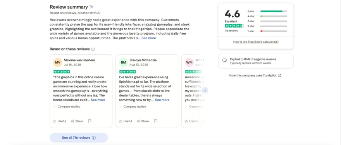Click the sparkle AI icon next to Review summary

[91, 7]
